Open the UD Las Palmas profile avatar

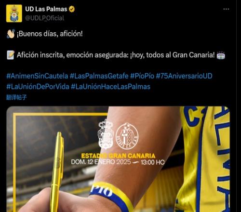14,13
